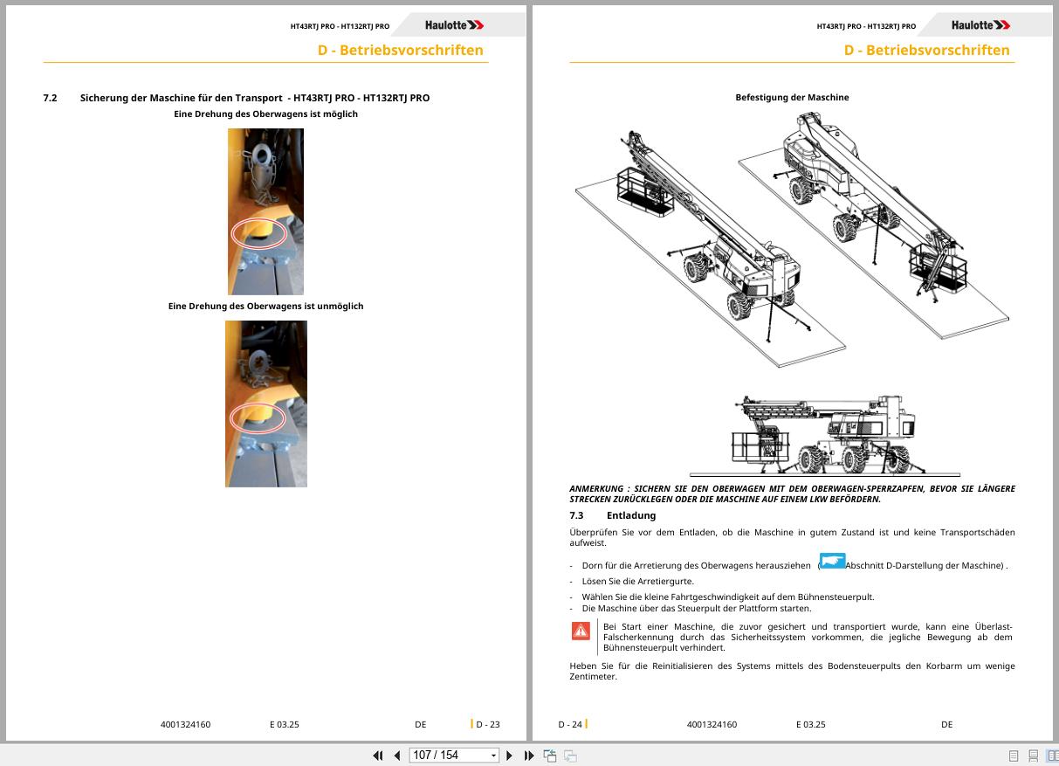Click 'Die Maschine über das Steuerpult' line
Image resolution: width=1059 pixels, height=766 pixels.
tap(696, 608)
